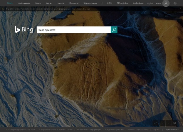
Task: Show the previous background image
Action: (x=163, y=123)
